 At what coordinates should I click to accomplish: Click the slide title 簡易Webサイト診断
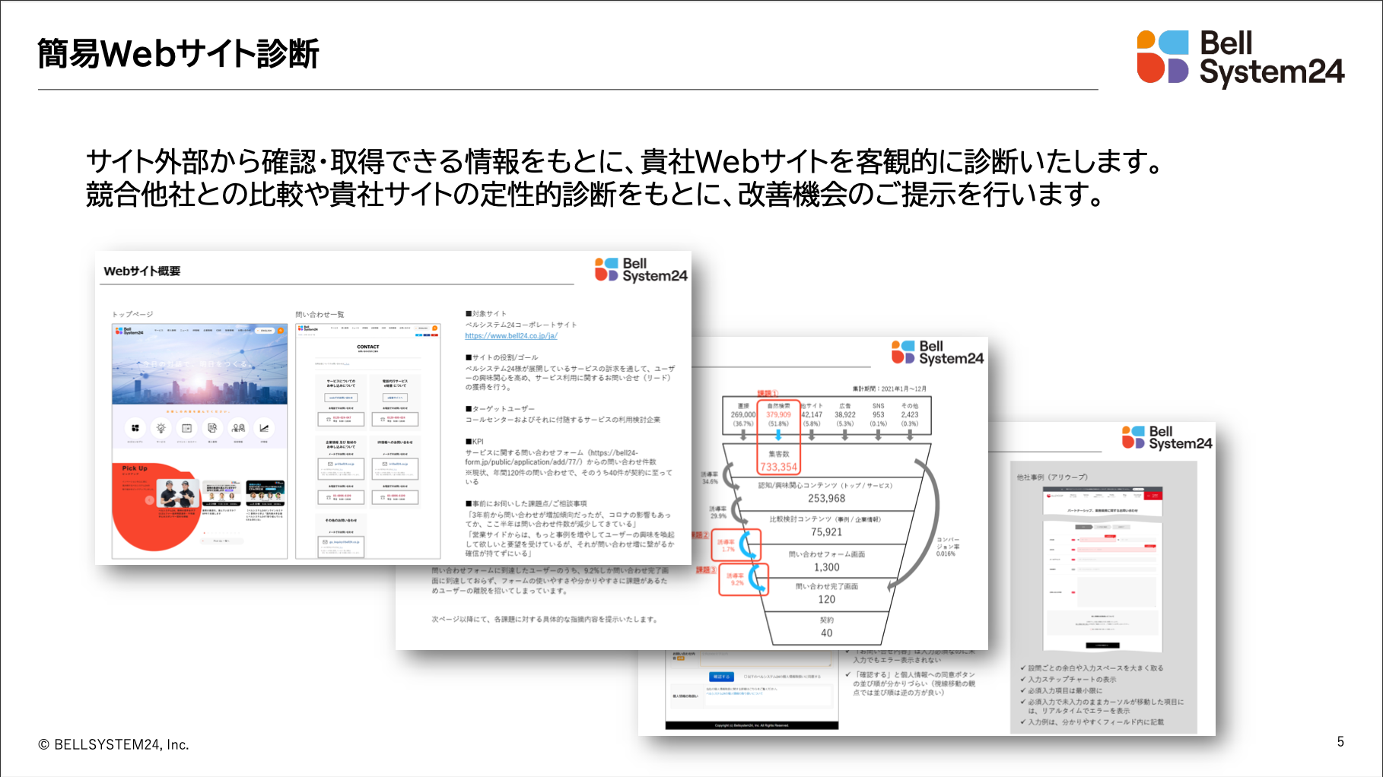click(178, 54)
